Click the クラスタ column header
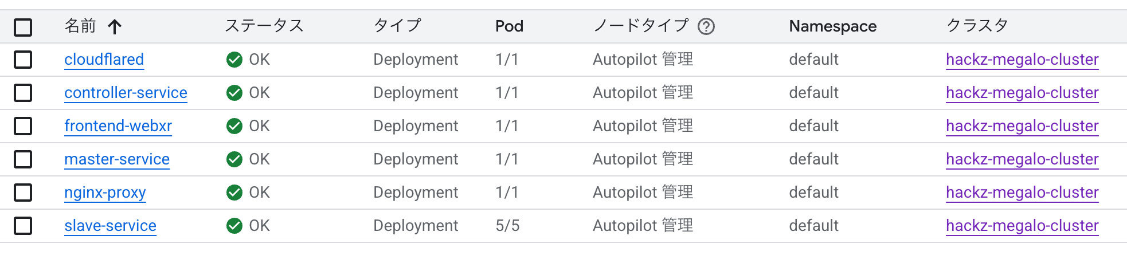 pos(977,26)
